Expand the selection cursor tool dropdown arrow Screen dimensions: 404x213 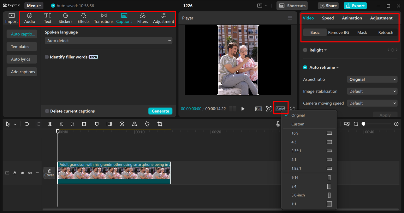point(15,124)
